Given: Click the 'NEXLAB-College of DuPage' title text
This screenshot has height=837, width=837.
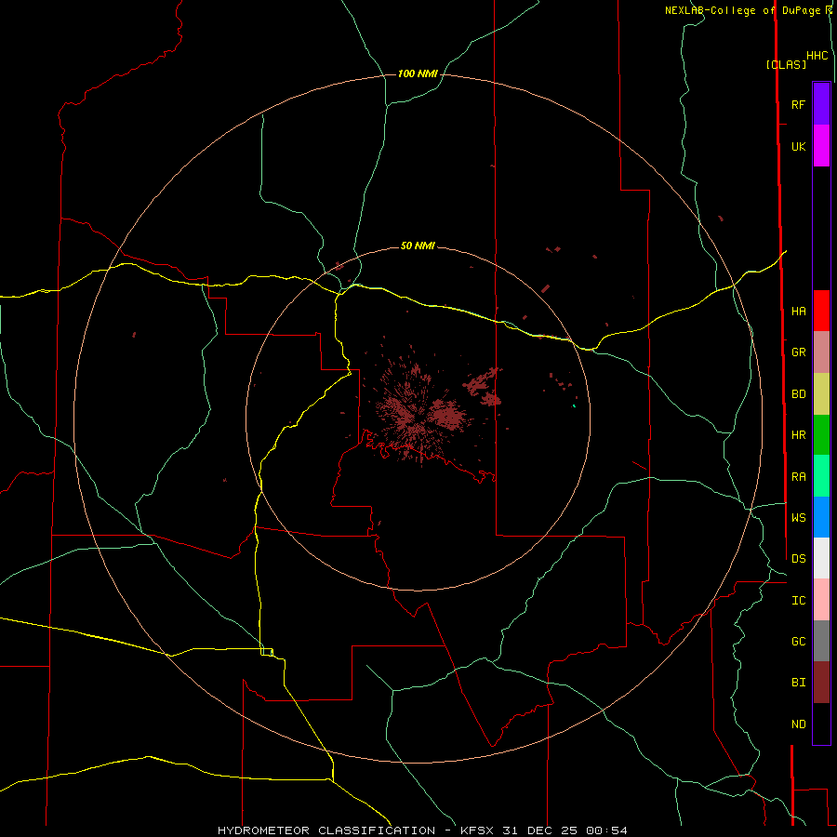Looking at the screenshot, I should click(x=743, y=10).
